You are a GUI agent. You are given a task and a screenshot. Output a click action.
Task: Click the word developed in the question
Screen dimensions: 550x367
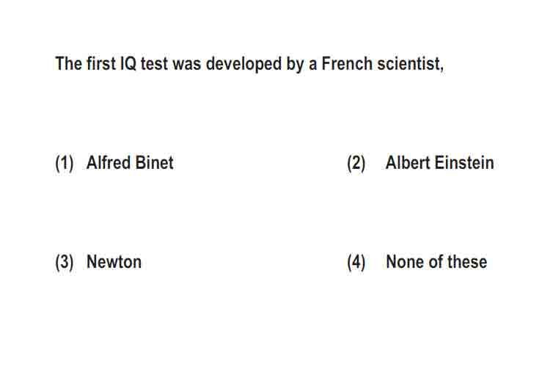point(243,65)
